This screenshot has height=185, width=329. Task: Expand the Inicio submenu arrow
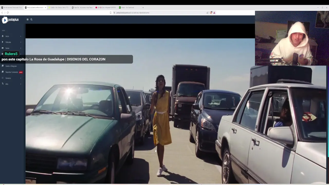coord(21,36)
